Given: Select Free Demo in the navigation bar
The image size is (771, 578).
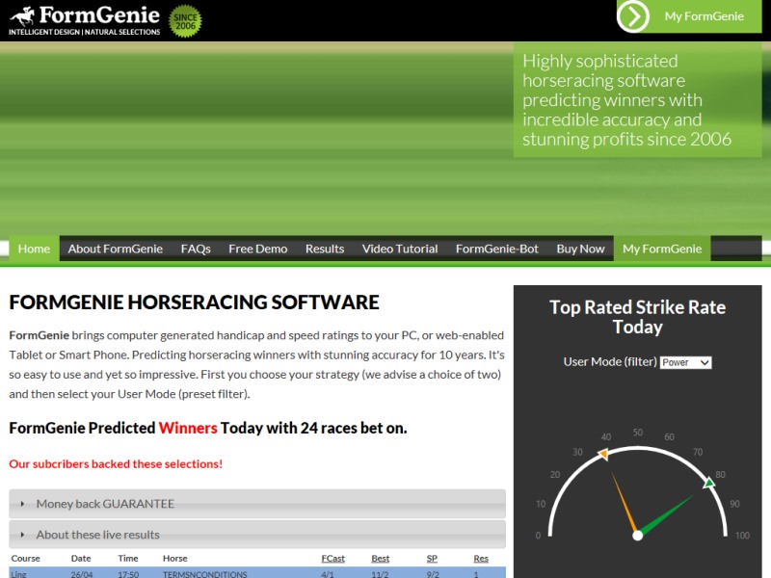Looking at the screenshot, I should [257, 249].
